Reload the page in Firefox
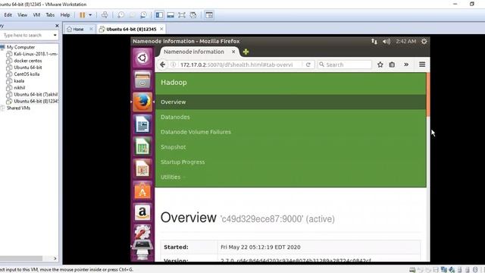Image resolution: width=485 pixels, height=273 pixels. [x=308, y=64]
